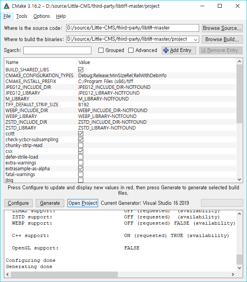This screenshot has width=247, height=282.
Task: Click the source code path field
Action: click(x=133, y=28)
